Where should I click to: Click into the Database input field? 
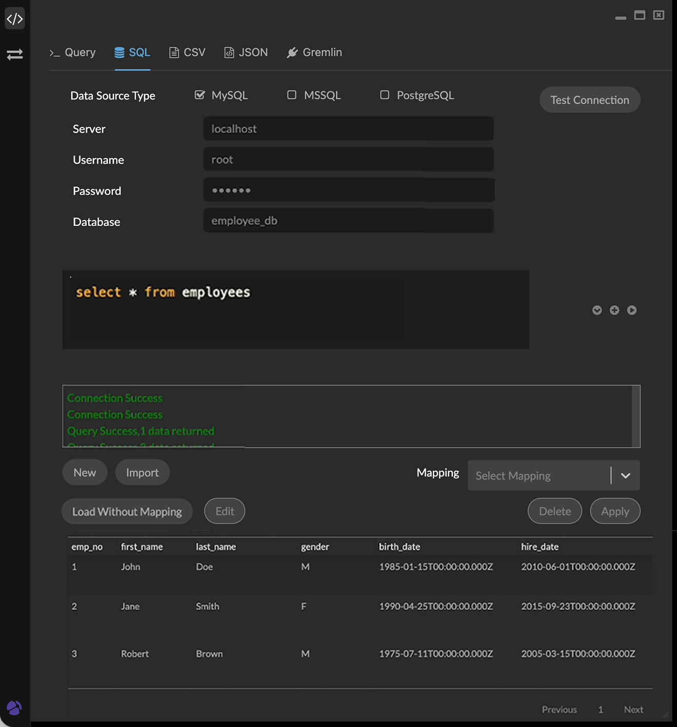pyautogui.click(x=348, y=221)
